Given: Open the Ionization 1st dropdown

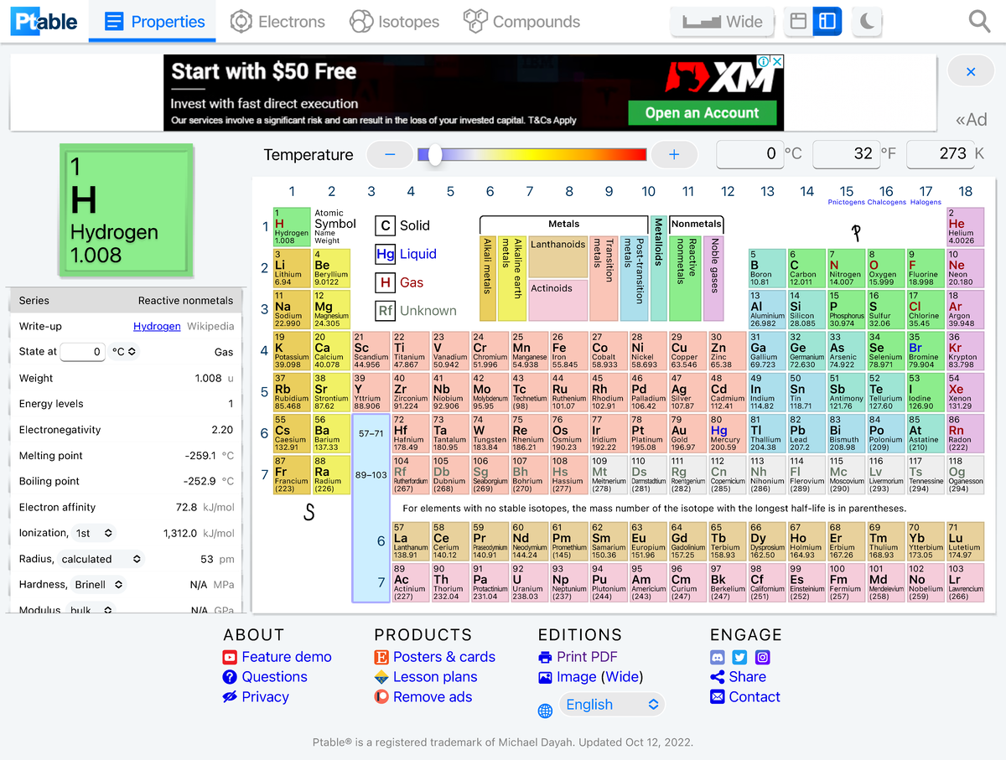Looking at the screenshot, I should pyautogui.click(x=95, y=533).
